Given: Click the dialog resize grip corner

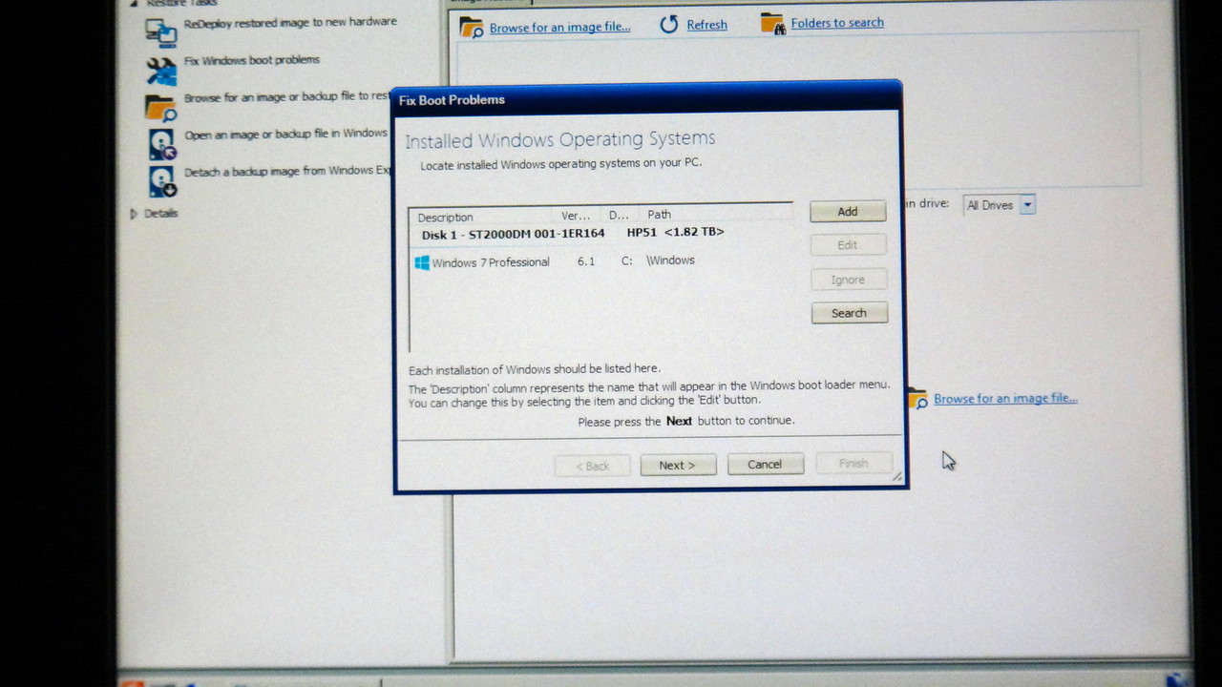Looking at the screenshot, I should (896, 476).
